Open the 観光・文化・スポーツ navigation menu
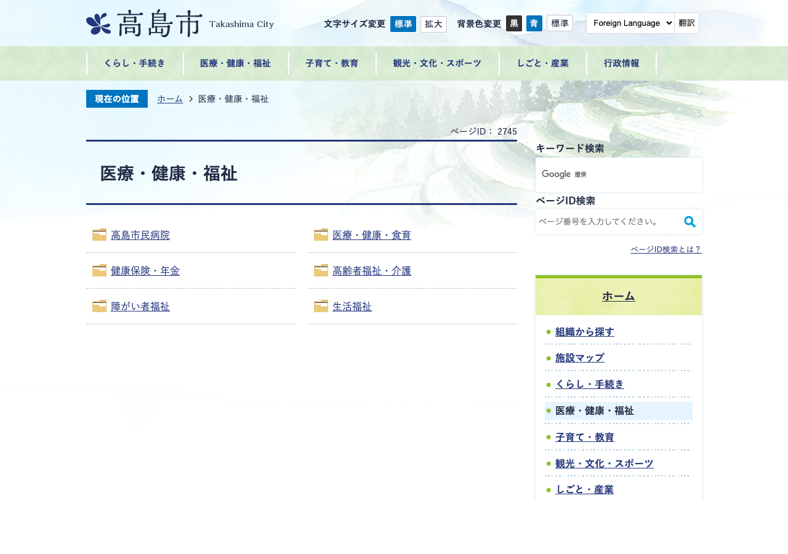Screen dimensions: 788x554 [438, 63]
